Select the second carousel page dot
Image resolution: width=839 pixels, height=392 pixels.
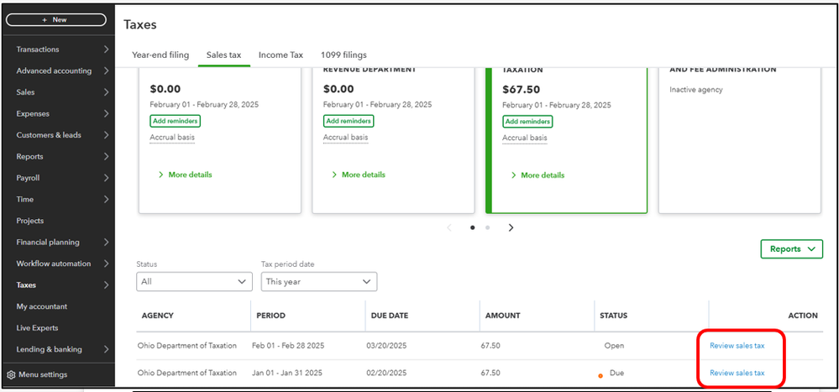click(487, 227)
